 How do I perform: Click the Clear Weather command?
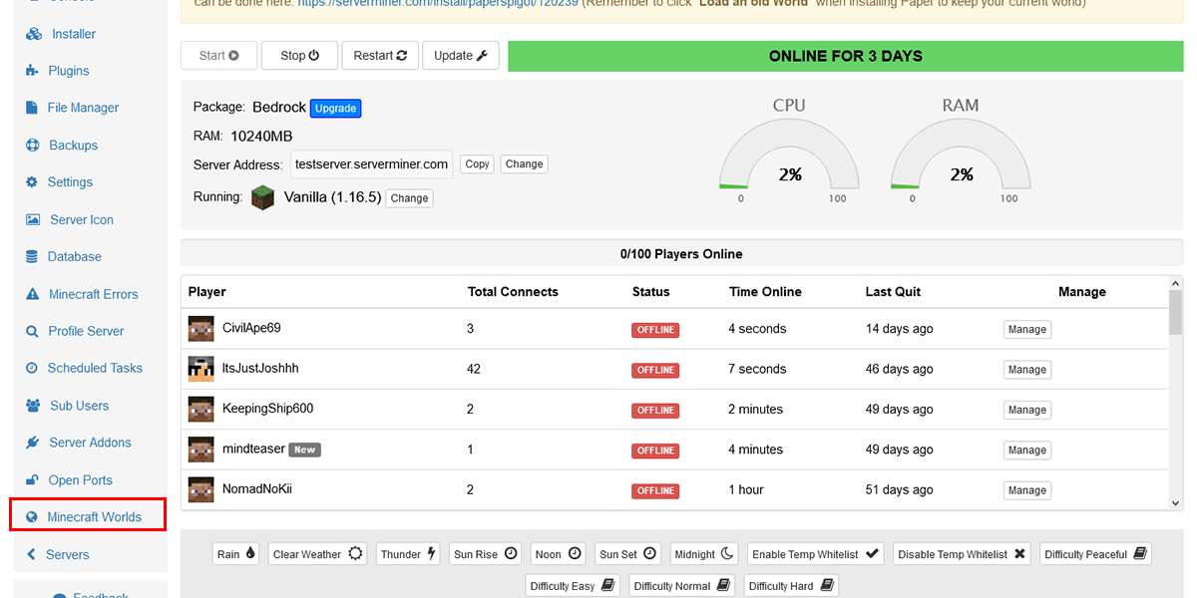(x=318, y=554)
